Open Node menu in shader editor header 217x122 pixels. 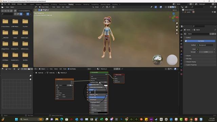[65, 69]
